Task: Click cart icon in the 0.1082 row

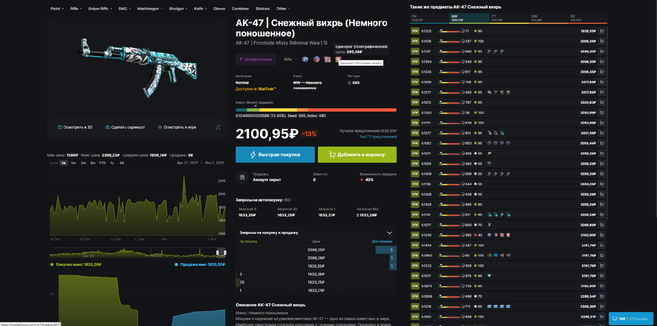Action: click(602, 143)
